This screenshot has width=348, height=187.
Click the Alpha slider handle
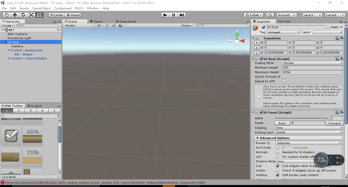click(328, 118)
